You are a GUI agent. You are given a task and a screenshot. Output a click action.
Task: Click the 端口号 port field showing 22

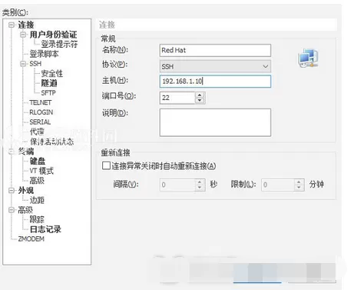pos(177,98)
